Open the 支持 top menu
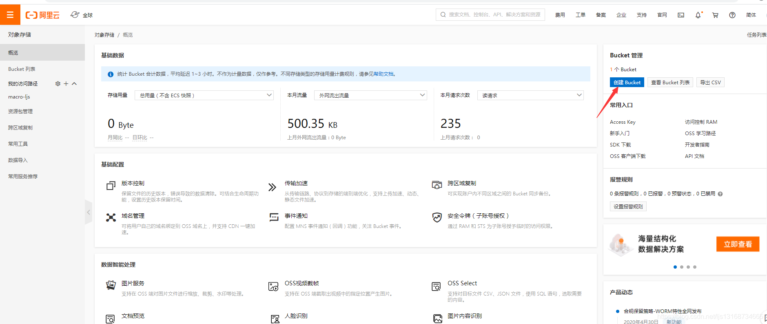 pos(642,15)
